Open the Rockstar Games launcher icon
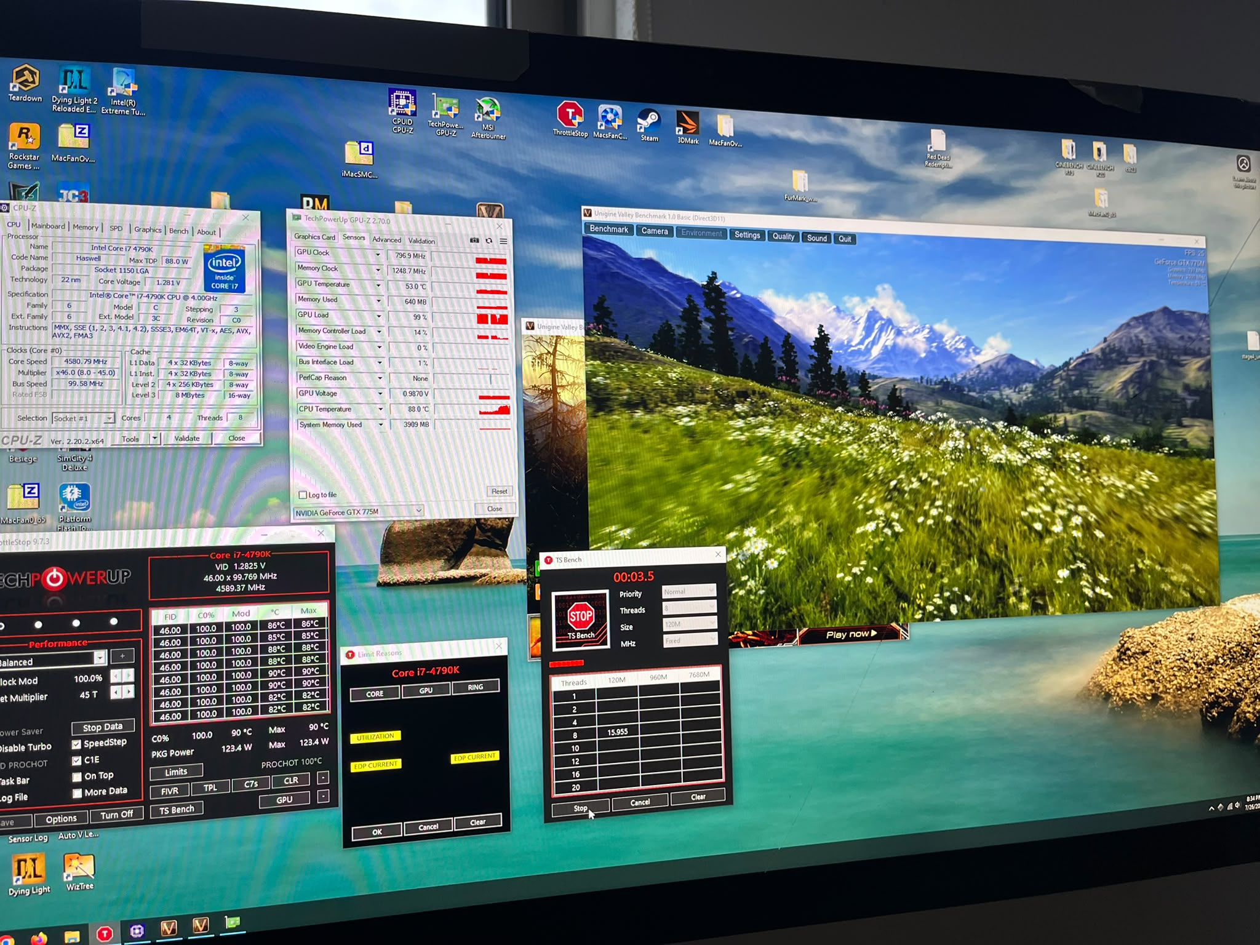 tap(24, 146)
